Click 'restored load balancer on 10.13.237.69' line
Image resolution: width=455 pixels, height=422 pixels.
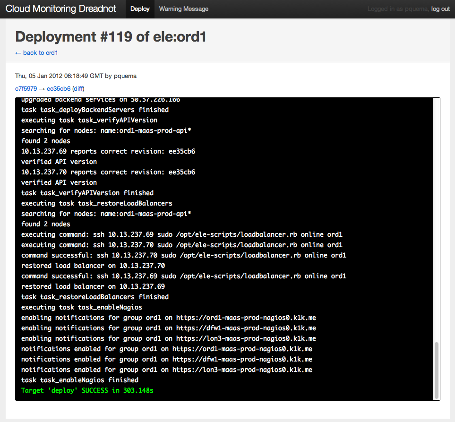coord(93,286)
